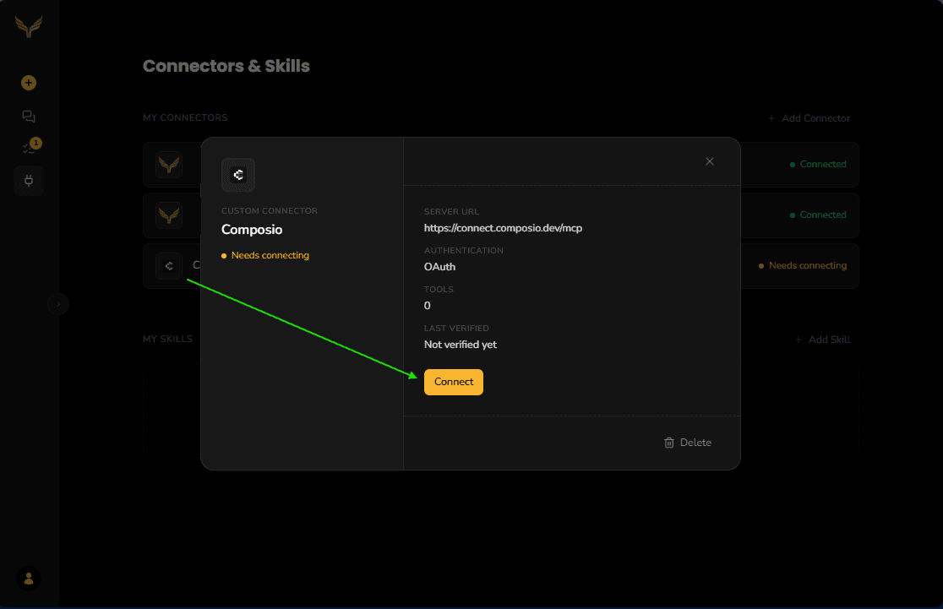
Task: Expand the sidebar with chevron arrow
Action: 58,304
